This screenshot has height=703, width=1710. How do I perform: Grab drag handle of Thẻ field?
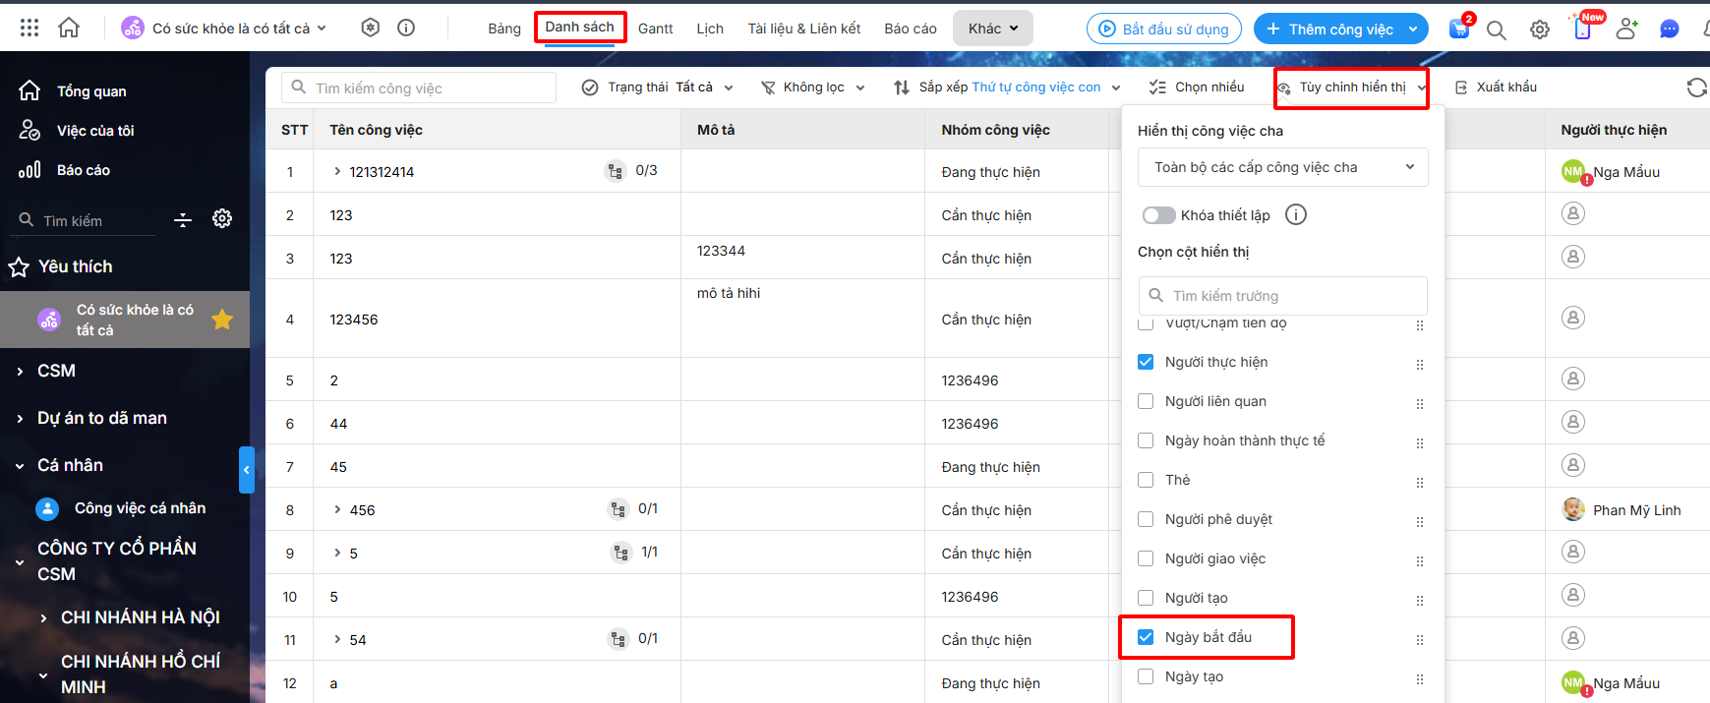coord(1420,483)
